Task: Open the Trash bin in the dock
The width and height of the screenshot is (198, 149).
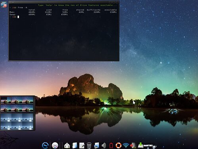Action: (89, 145)
